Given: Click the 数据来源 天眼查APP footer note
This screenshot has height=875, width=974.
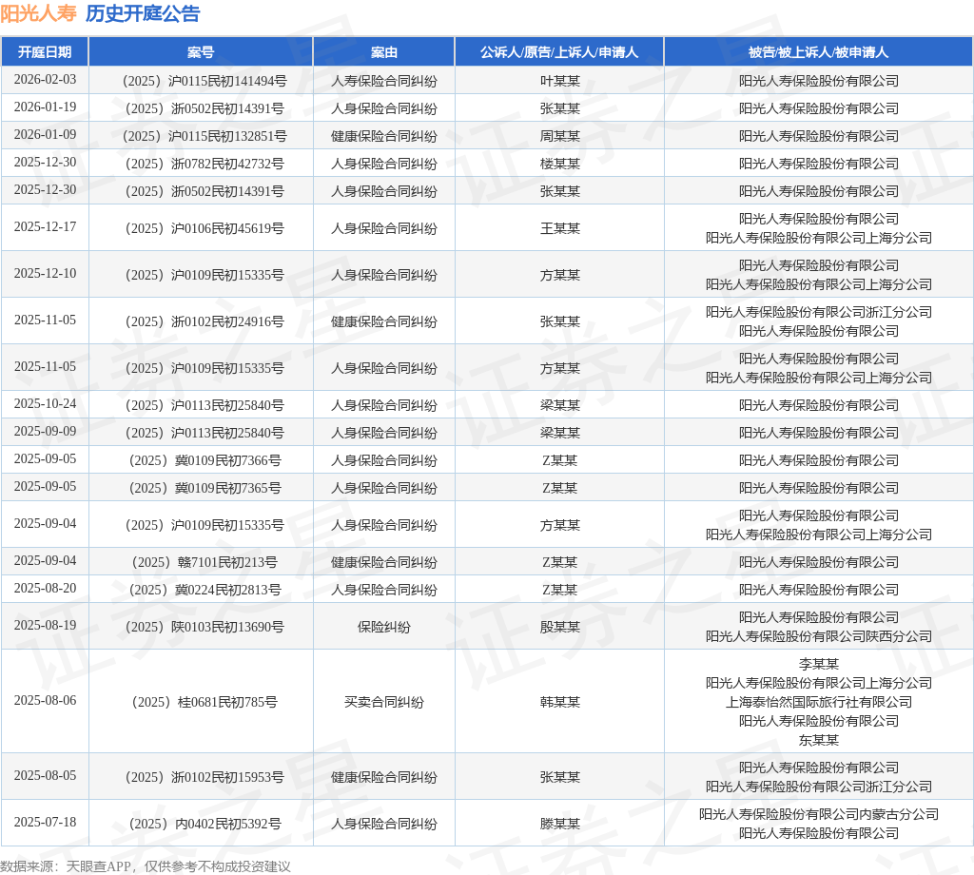Looking at the screenshot, I should point(146,865).
